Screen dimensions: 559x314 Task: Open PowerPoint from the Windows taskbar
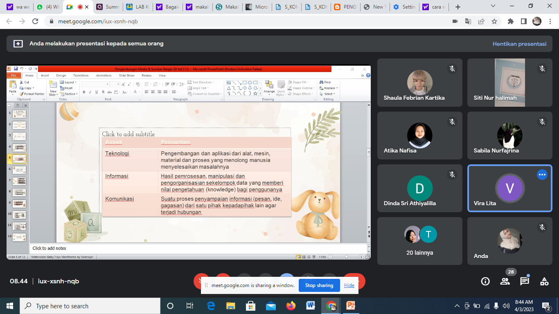[x=351, y=306]
